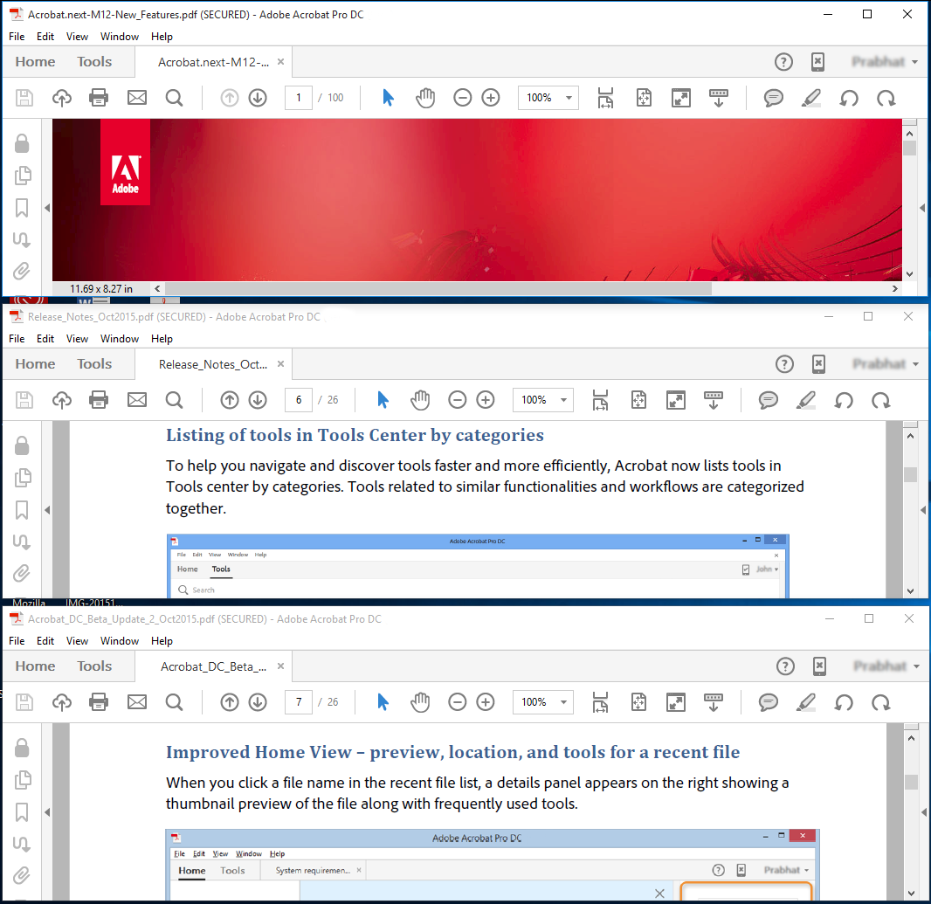This screenshot has height=904, width=931.
Task: Click the Print icon in Release_Notes_Oct2015
Action: pos(99,399)
